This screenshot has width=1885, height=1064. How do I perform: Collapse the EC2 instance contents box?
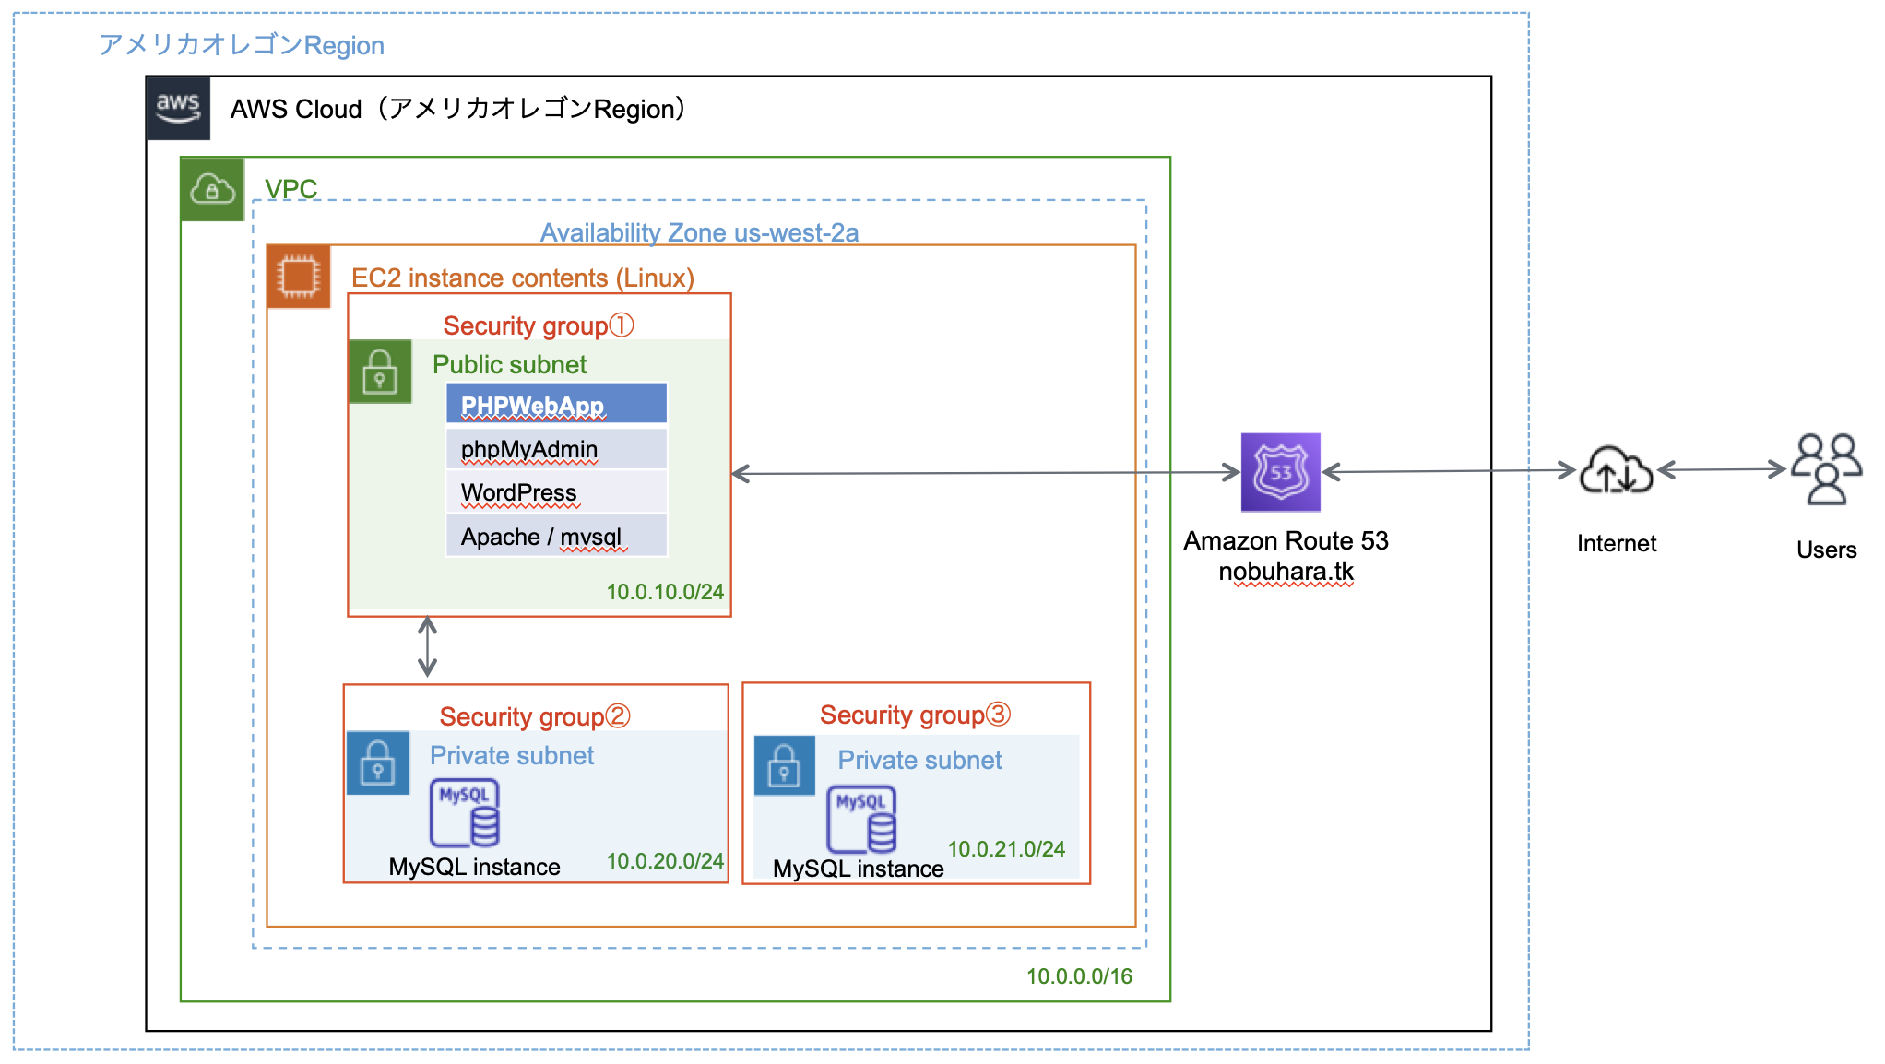523,277
